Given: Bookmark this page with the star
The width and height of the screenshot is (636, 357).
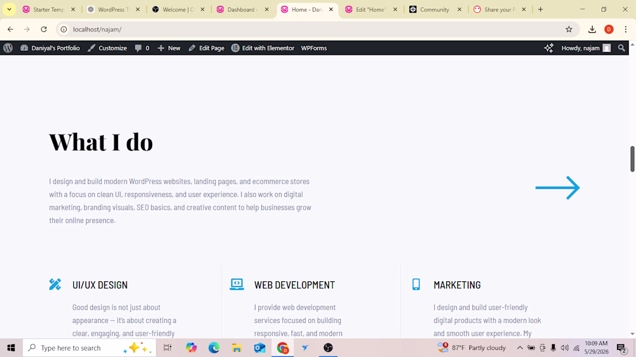Looking at the screenshot, I should (x=569, y=29).
